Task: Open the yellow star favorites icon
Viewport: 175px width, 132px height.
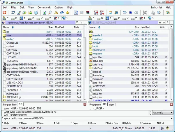Action: 68,13
